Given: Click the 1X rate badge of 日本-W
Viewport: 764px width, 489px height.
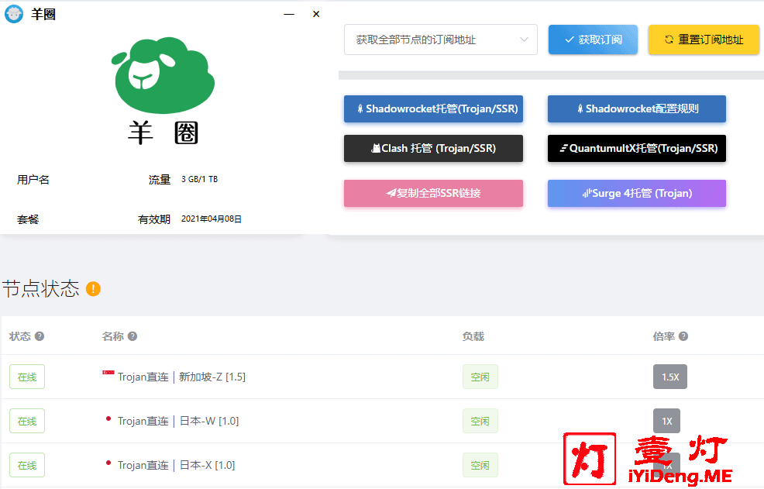Looking at the screenshot, I should [x=666, y=422].
